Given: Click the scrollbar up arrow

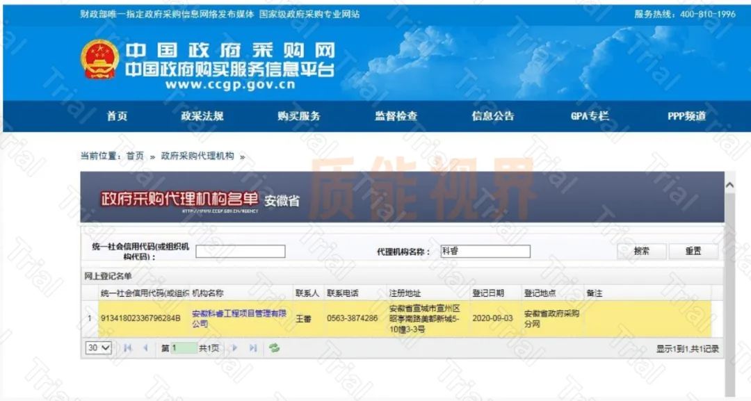Looking at the screenshot, I should coord(729,185).
